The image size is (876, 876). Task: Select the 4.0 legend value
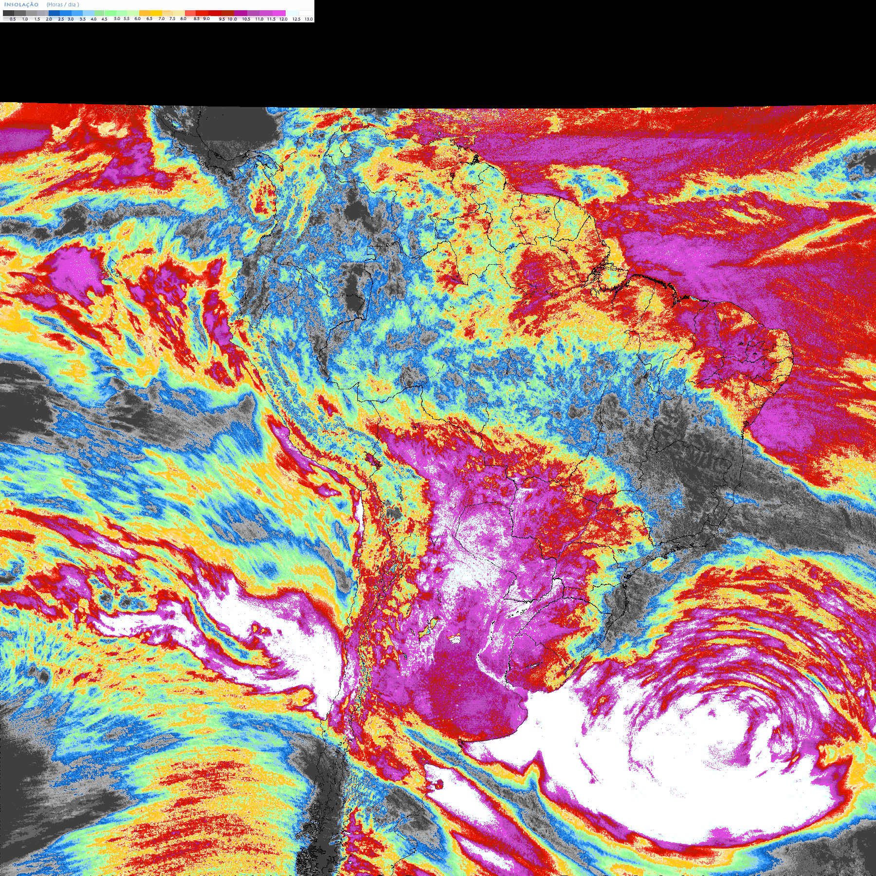pyautogui.click(x=94, y=19)
